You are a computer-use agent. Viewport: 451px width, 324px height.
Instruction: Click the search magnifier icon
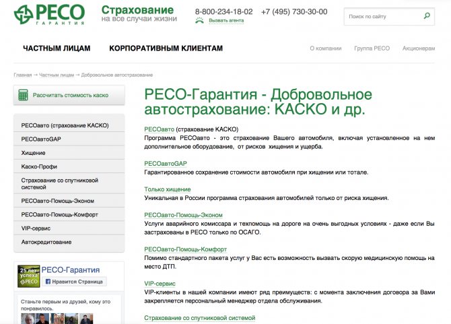point(426,15)
